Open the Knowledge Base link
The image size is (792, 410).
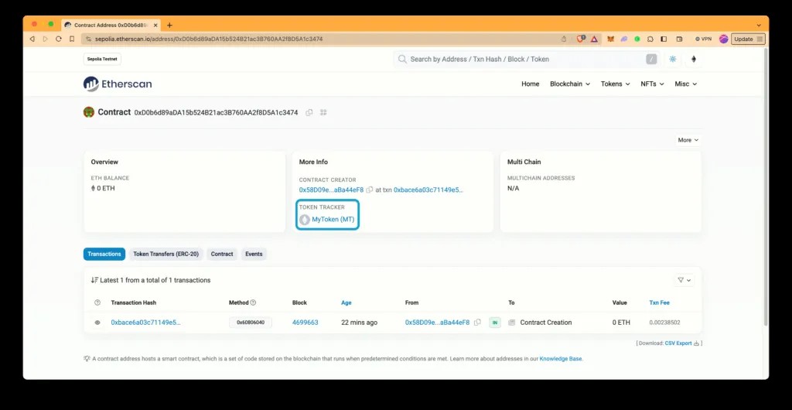[561, 358]
